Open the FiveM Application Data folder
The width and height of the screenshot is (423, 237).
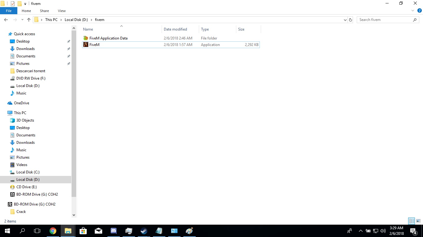(171, 38)
